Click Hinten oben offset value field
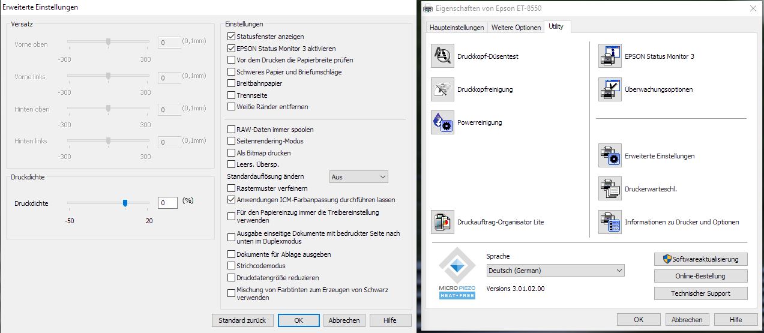The width and height of the screenshot is (764, 333). click(x=169, y=110)
